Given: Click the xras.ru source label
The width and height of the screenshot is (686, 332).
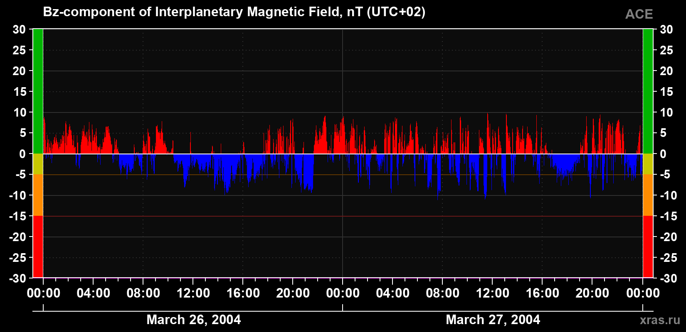Looking at the screenshot, I should pos(660,320).
